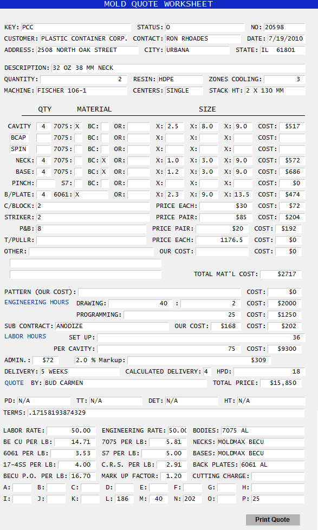Click the Total Mat'l Cost field

(281, 274)
